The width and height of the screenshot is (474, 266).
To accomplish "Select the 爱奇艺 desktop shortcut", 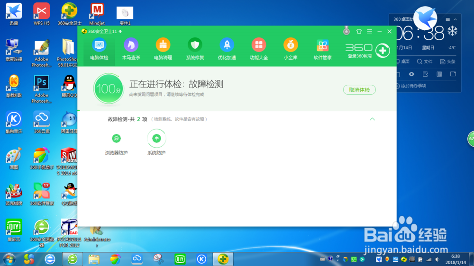I will coord(14,231).
